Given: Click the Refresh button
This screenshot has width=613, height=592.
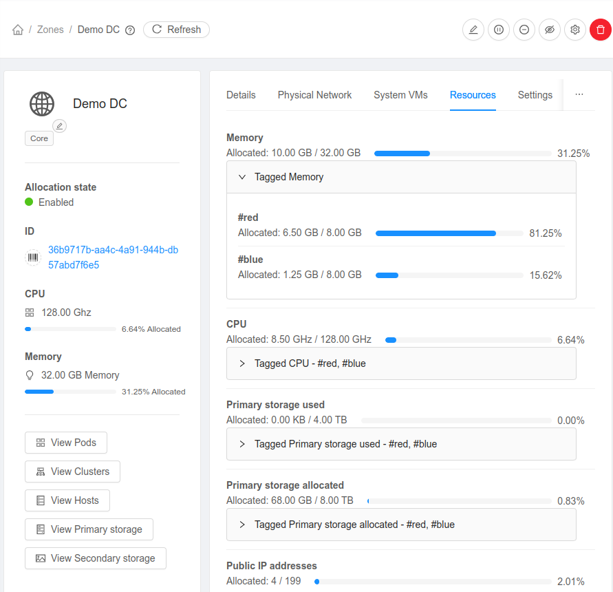Looking at the screenshot, I should coord(176,30).
